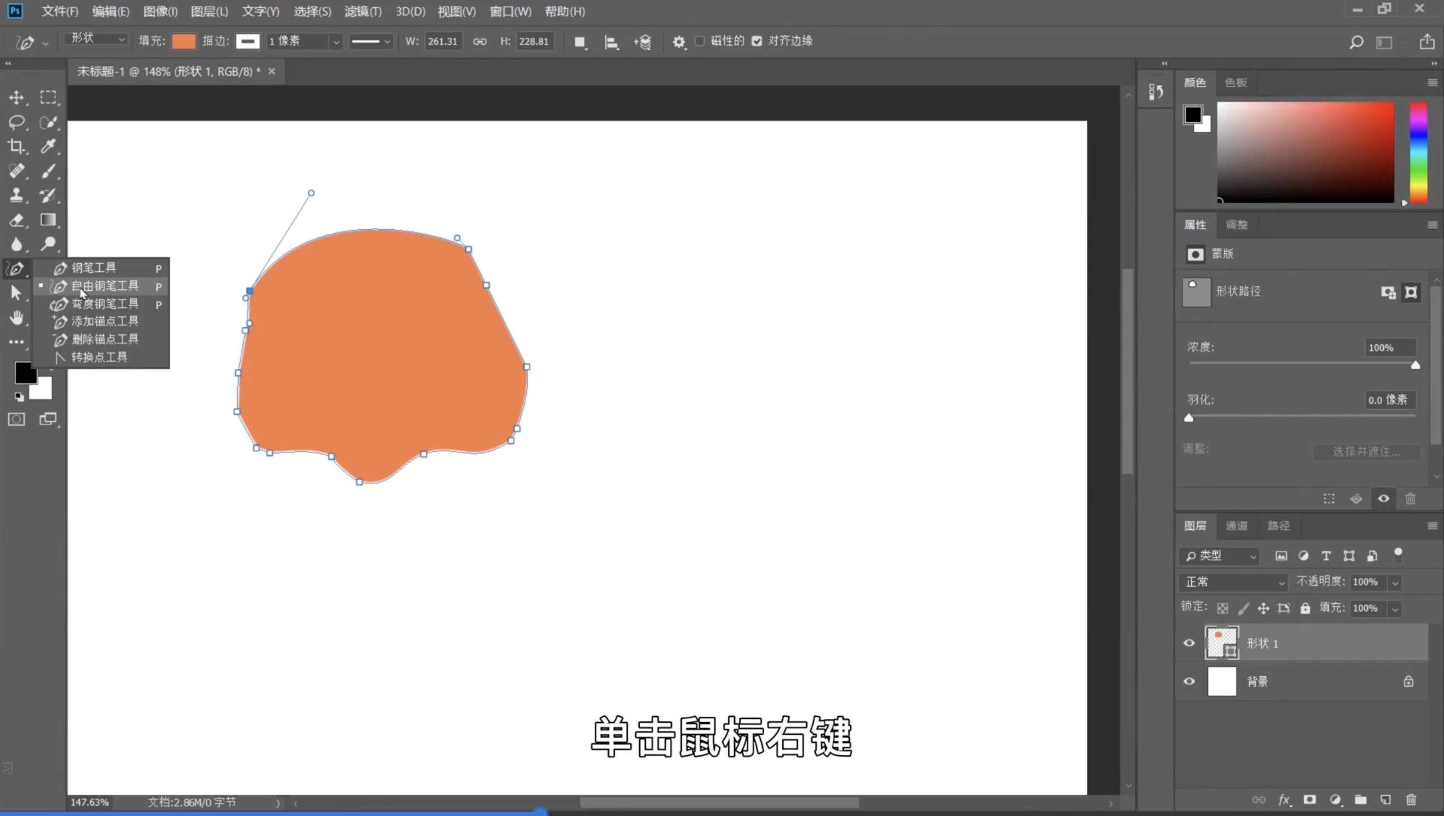Click the create new layer icon
This screenshot has width=1444, height=816.
click(1385, 800)
